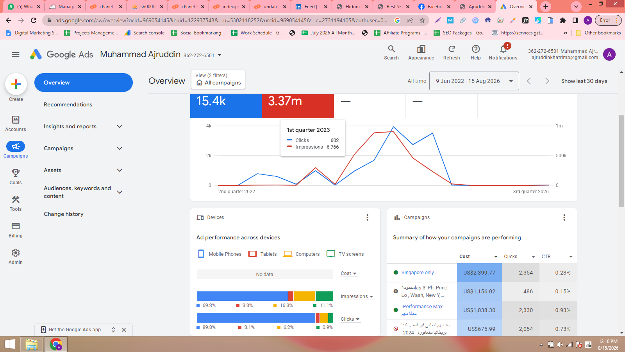Open the Impressions metric dropdown in the Devices card
Image resolution: width=625 pixels, height=352 pixels.
[x=357, y=296]
